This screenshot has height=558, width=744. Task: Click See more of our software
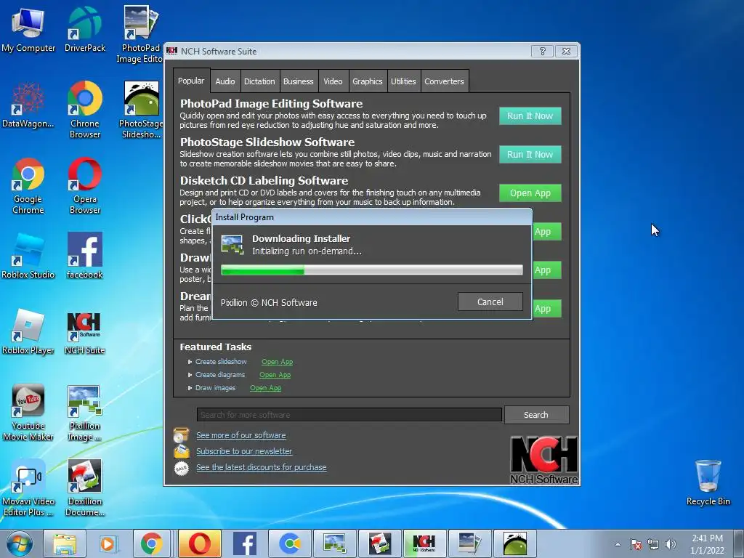241,435
